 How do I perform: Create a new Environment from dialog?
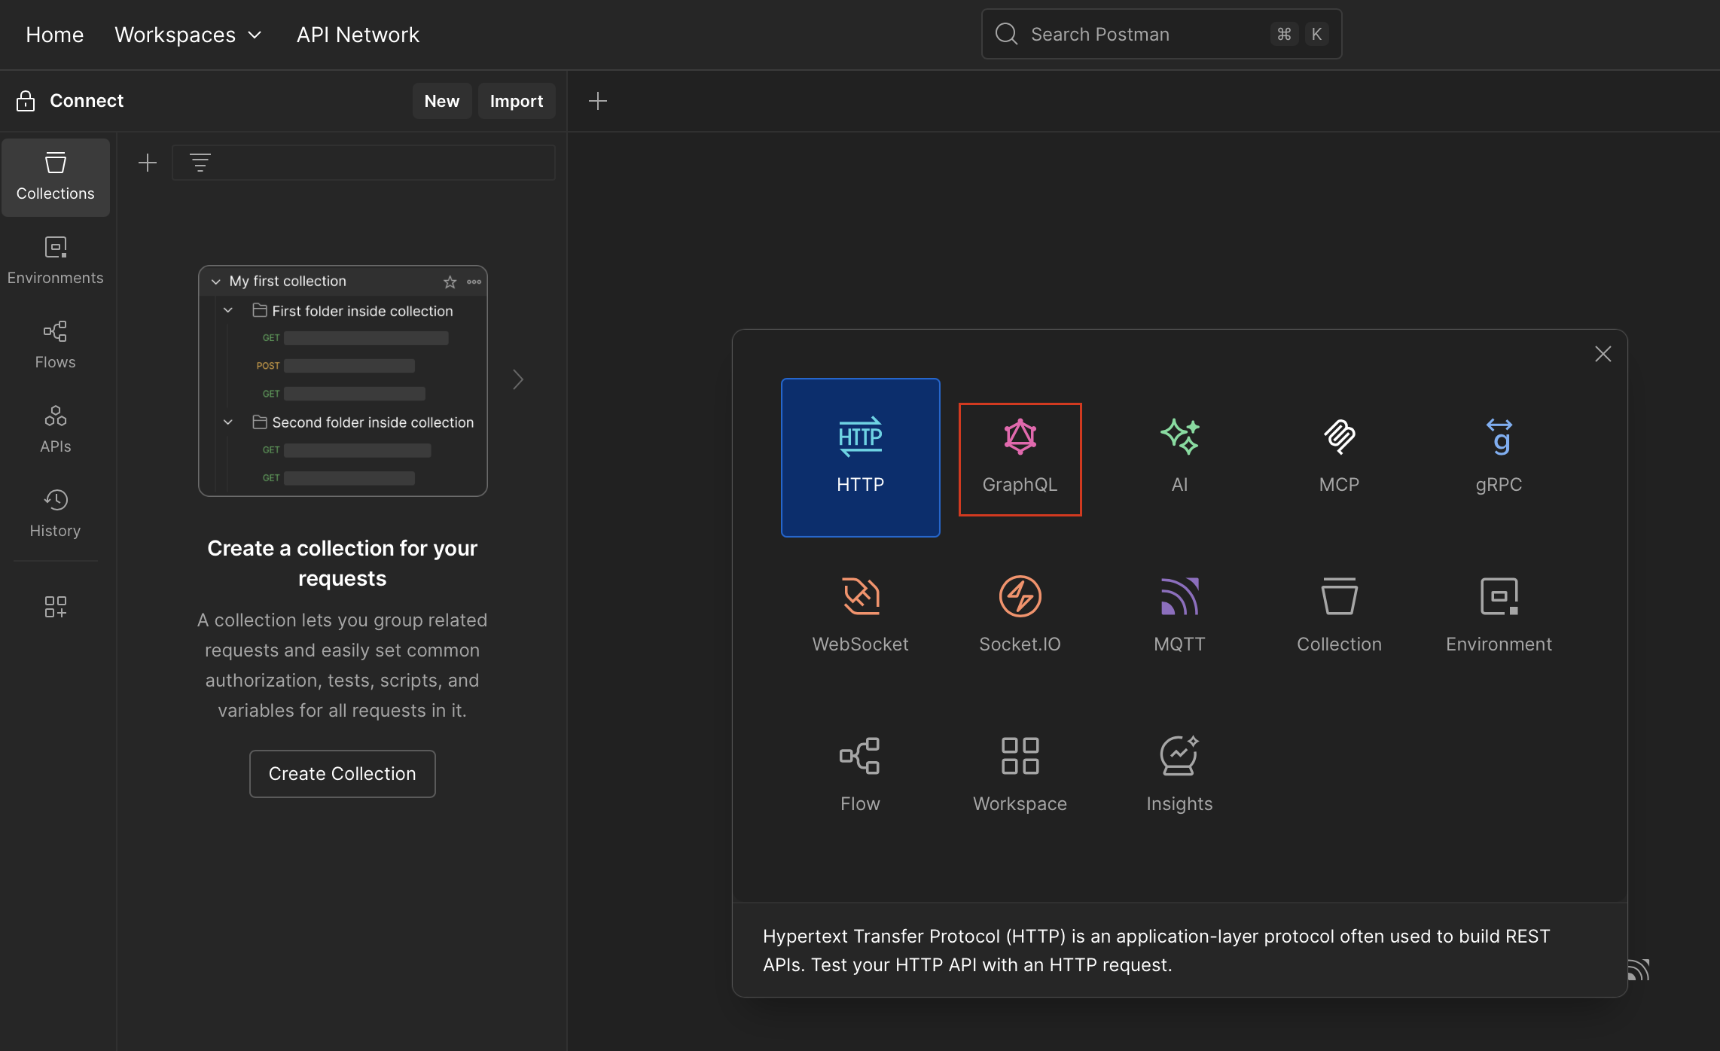[1499, 616]
